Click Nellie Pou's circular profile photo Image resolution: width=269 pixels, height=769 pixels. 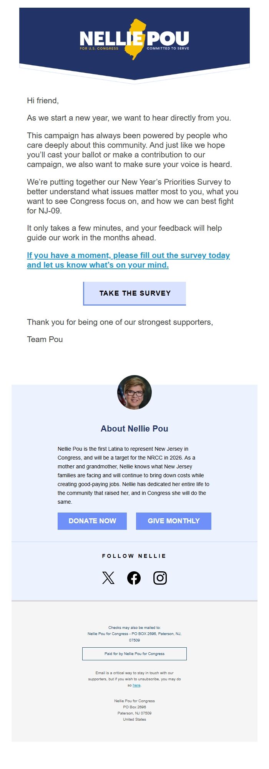click(134, 392)
